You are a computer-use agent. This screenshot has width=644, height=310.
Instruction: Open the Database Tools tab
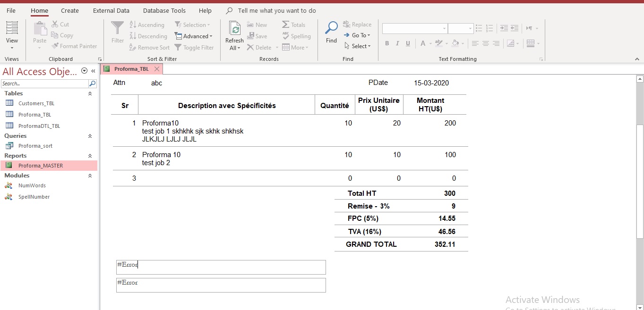coord(164,10)
